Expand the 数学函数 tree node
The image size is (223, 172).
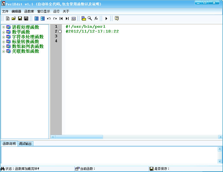pos(3,32)
